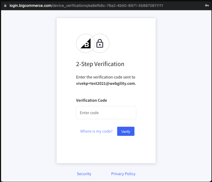The width and height of the screenshot is (212, 182).
Task: Open the Security footer link
Action: (84, 174)
